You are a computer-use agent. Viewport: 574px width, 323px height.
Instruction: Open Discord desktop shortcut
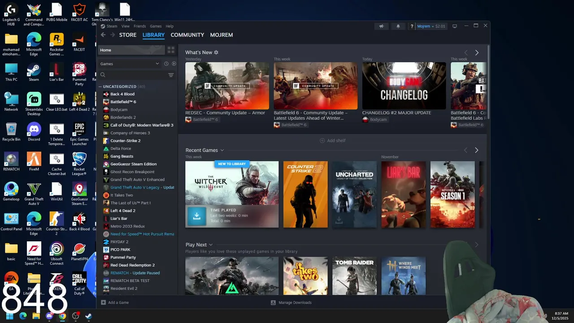tap(34, 132)
